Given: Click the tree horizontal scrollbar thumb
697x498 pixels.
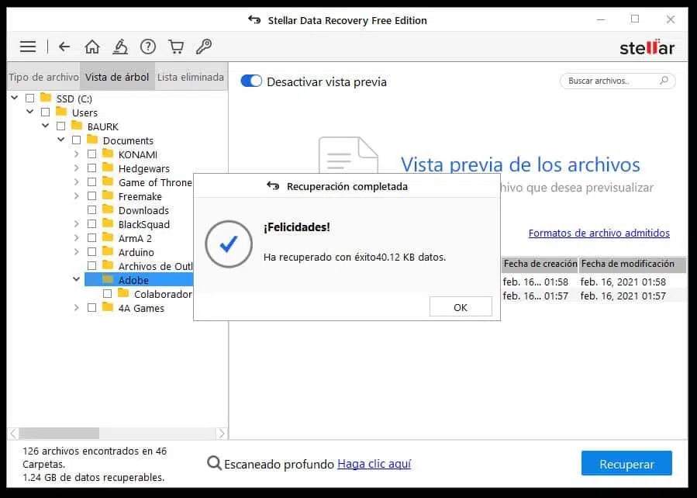Looking at the screenshot, I should pos(59,433).
